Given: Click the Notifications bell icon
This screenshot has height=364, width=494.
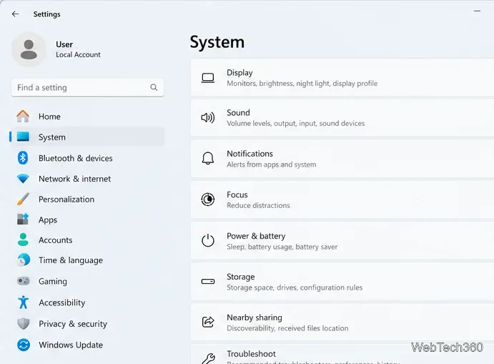Looking at the screenshot, I should click(208, 158).
